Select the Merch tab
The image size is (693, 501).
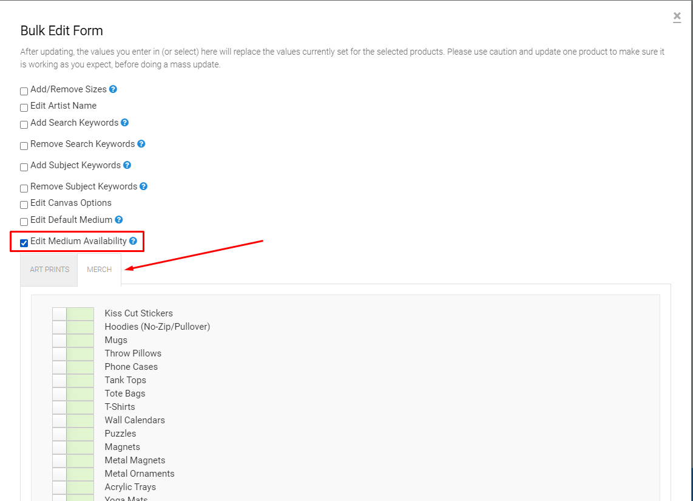click(x=100, y=270)
